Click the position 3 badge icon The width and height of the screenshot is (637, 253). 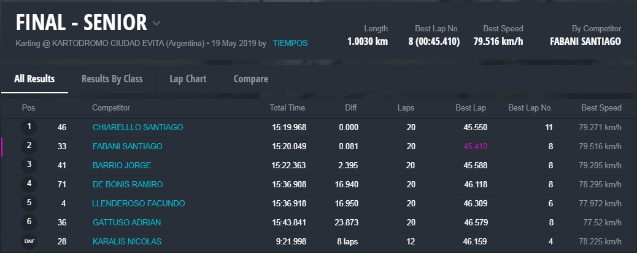(29, 165)
